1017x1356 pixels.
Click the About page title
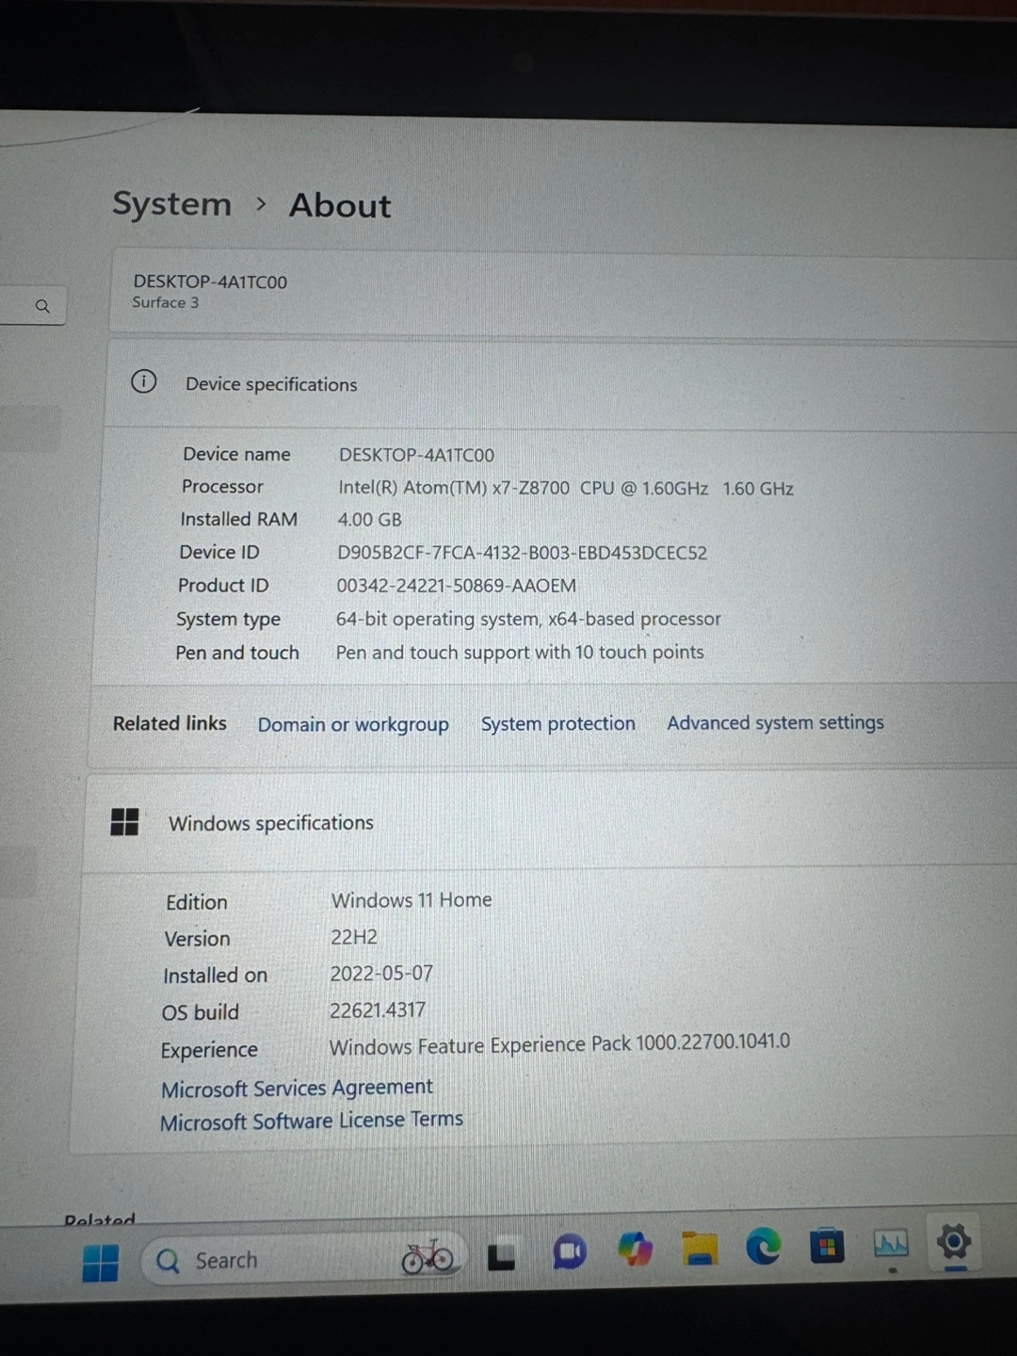tap(340, 205)
